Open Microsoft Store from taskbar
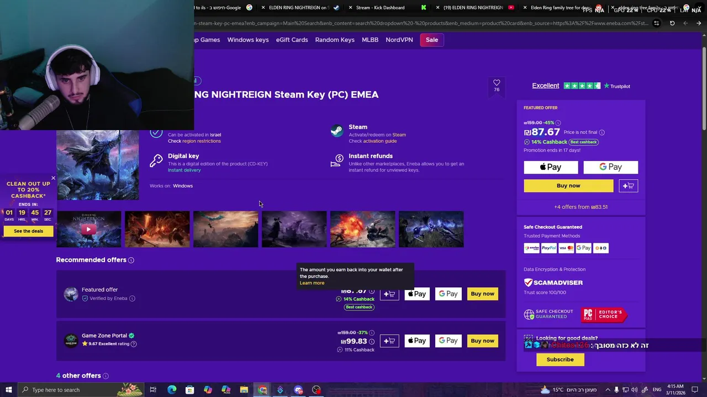This screenshot has height=397, width=707. click(189, 390)
